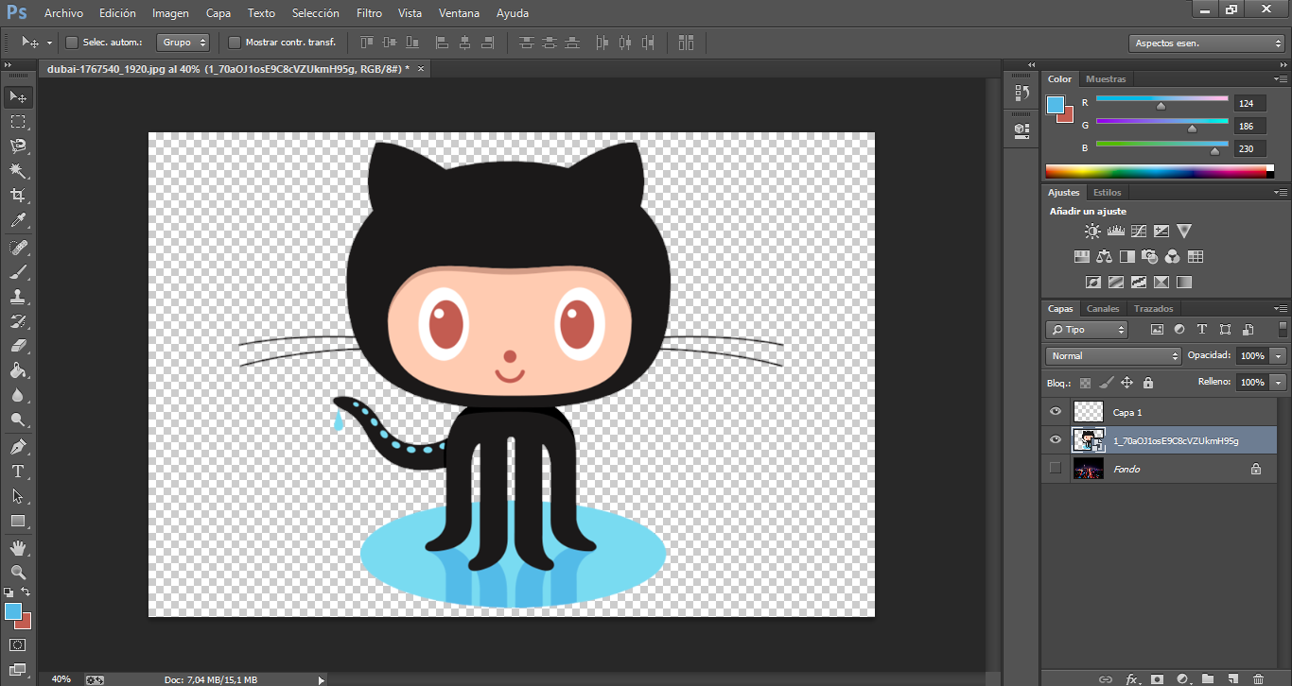
Task: Select the Crop tool
Action: pos(18,195)
